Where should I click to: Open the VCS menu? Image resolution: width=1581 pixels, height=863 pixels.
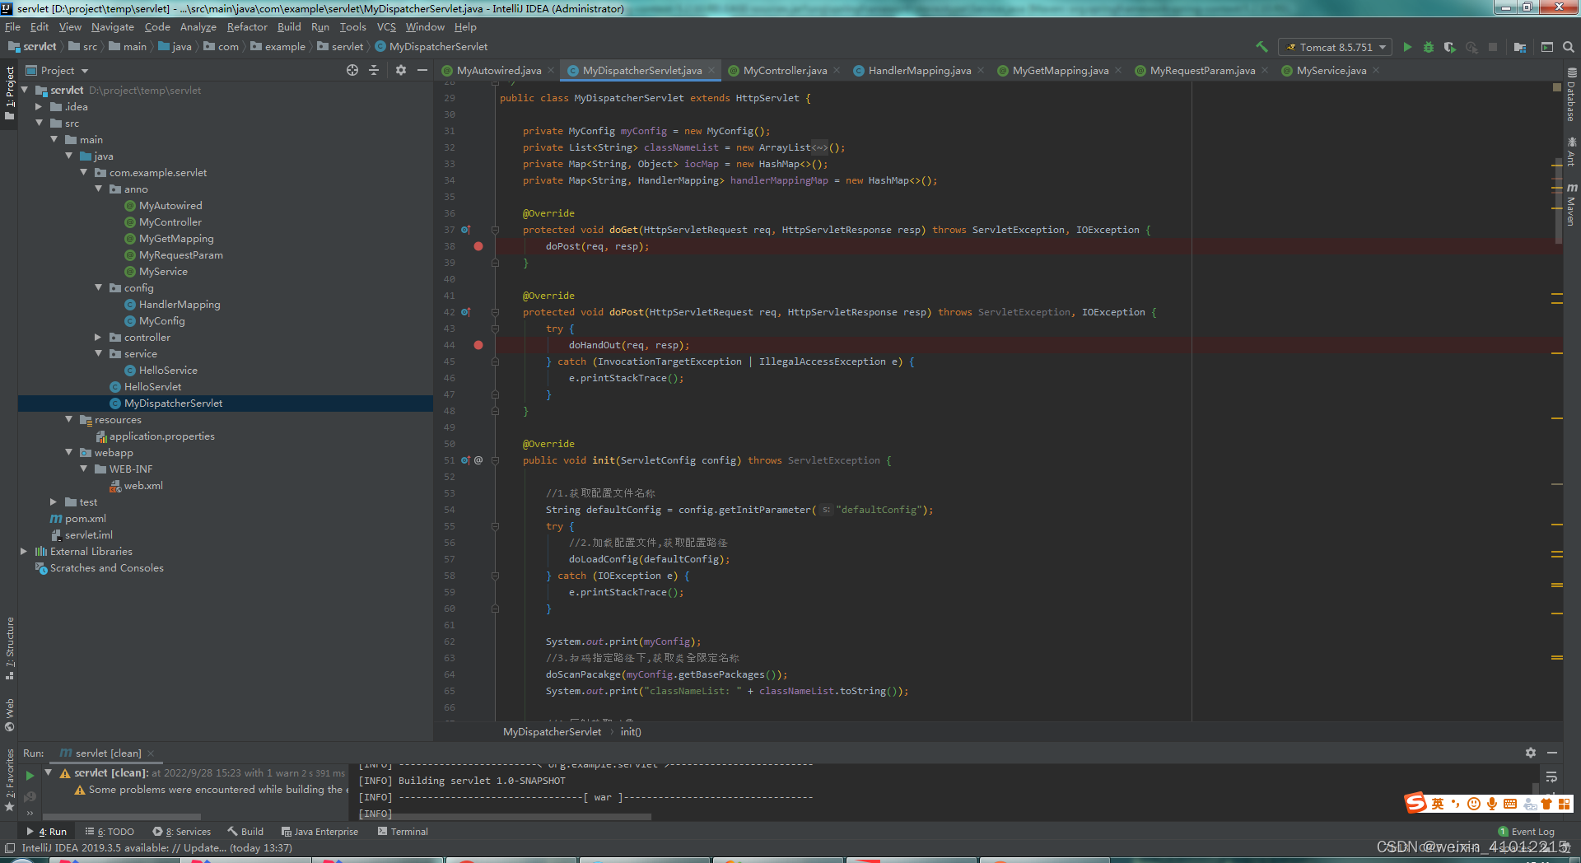[386, 26]
